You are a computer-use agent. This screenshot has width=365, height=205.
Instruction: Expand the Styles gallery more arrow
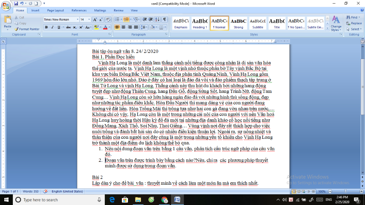[x=327, y=28]
